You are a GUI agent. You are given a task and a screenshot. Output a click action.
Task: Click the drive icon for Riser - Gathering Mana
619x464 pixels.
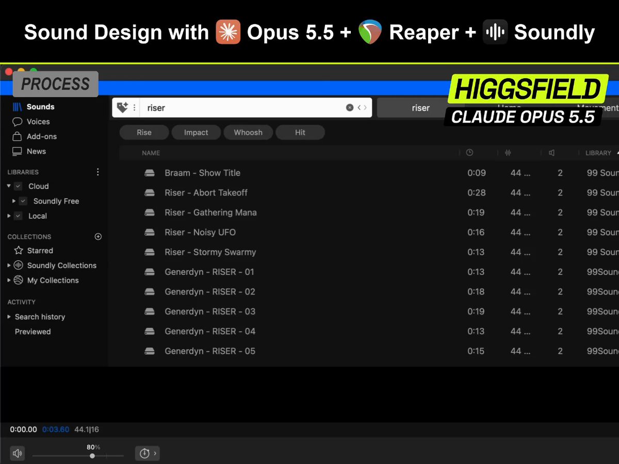150,213
